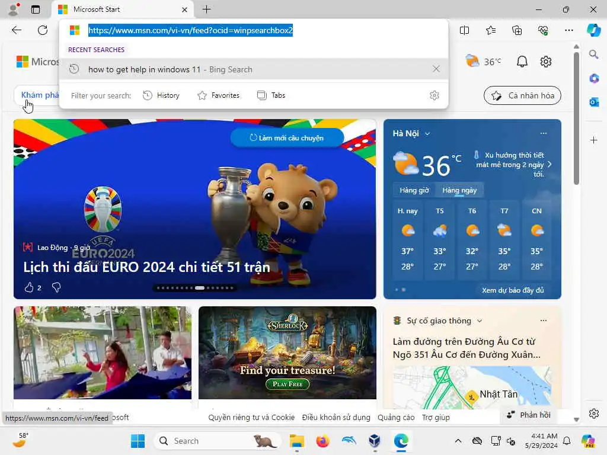Image resolution: width=607 pixels, height=455 pixels.
Task: Open the weather trend chevron arrow
Action: [550, 165]
